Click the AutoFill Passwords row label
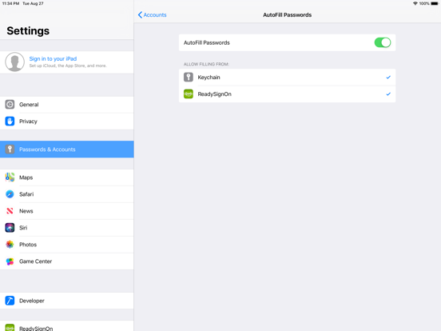Viewport: 441px width, 331px height. [207, 43]
